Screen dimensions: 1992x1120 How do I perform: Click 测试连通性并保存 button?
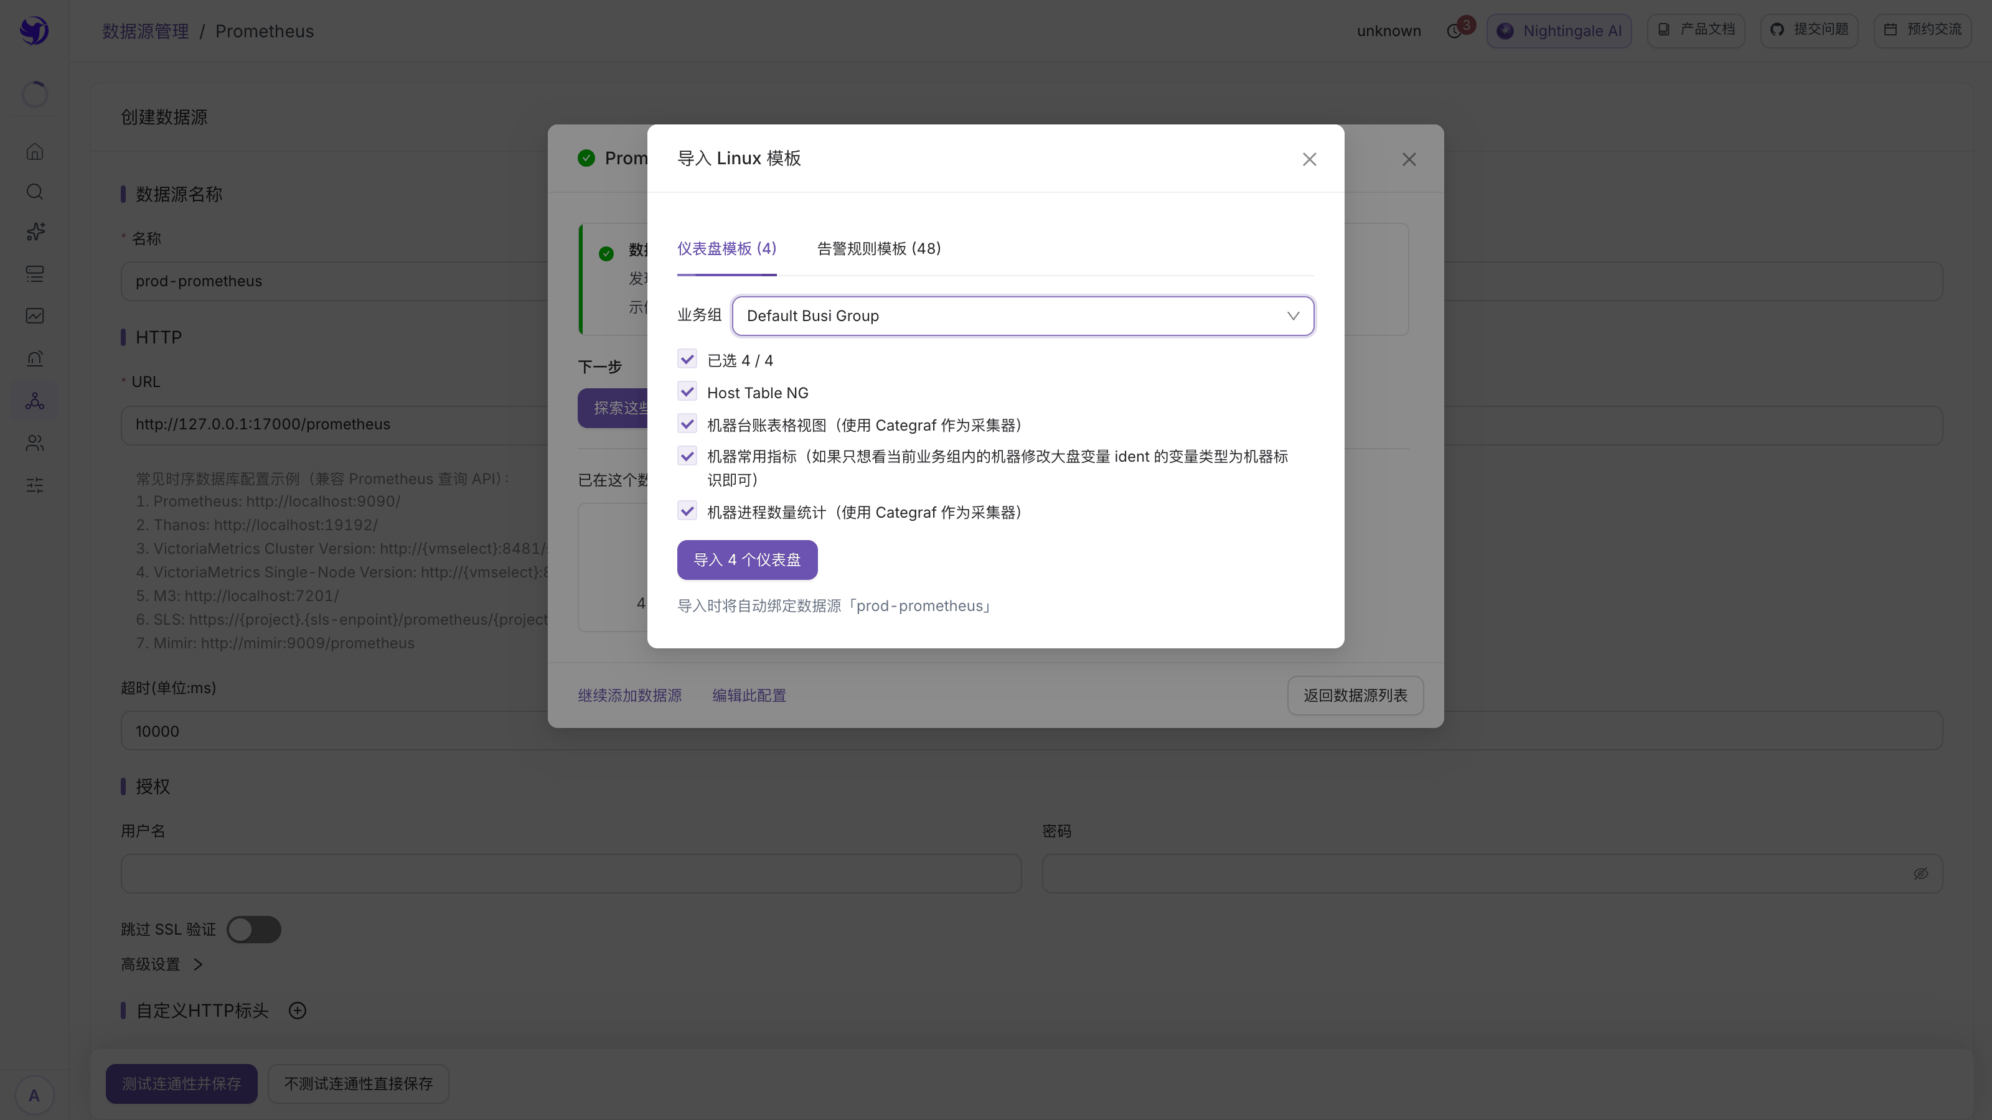182,1084
